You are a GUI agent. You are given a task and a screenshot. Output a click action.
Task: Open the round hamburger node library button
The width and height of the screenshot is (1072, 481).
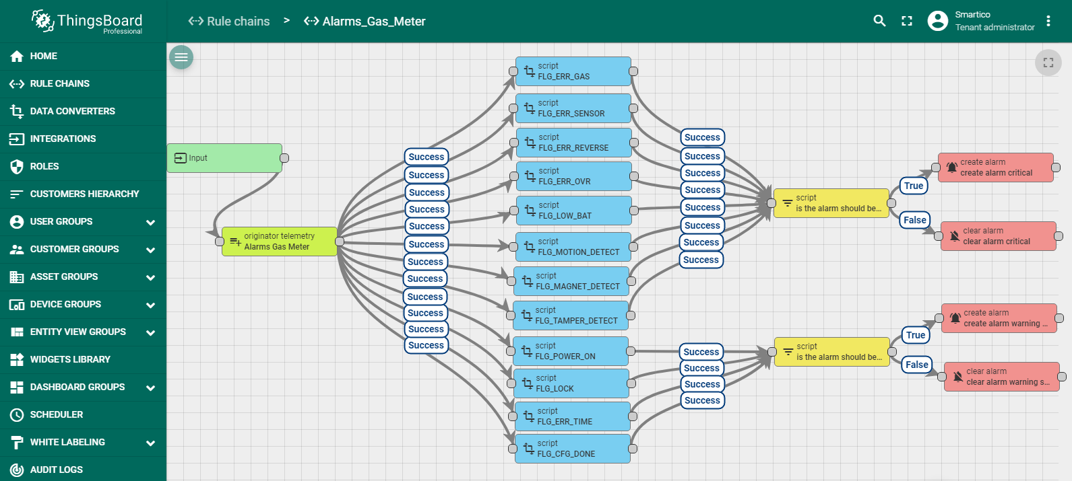click(x=181, y=57)
